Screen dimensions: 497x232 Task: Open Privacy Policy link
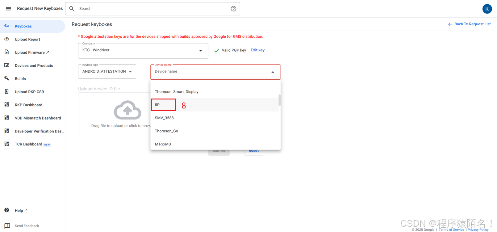(478, 230)
